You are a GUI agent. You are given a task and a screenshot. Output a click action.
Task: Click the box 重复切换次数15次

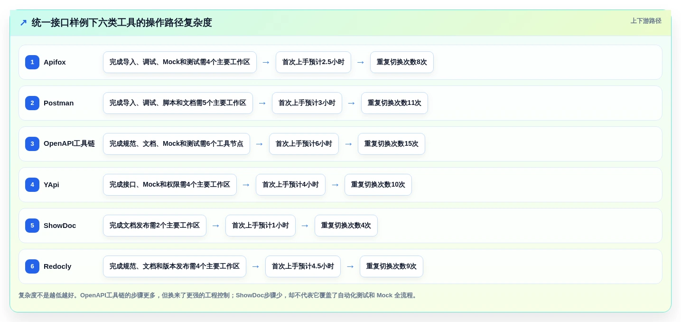point(392,144)
